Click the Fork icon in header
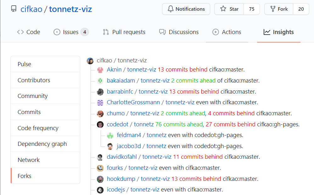Viewport: 314px width, 195px height. click(x=273, y=9)
